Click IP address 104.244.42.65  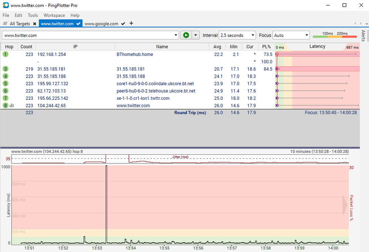click(x=52, y=106)
